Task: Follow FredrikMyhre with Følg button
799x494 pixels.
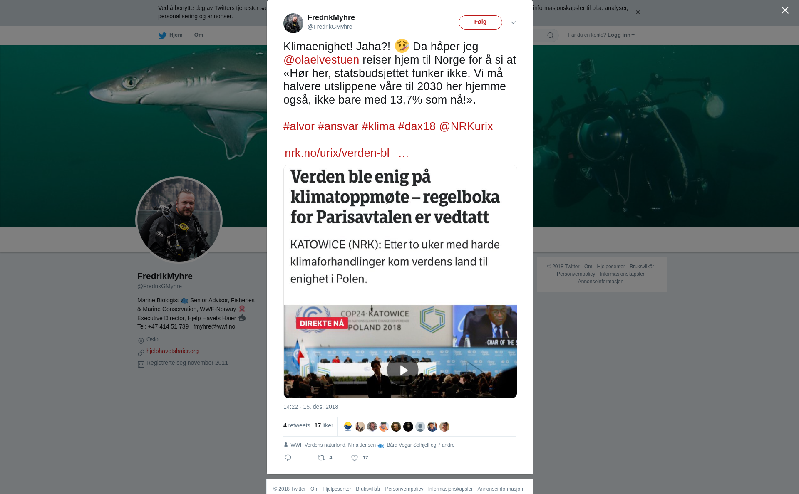Action: point(480,22)
